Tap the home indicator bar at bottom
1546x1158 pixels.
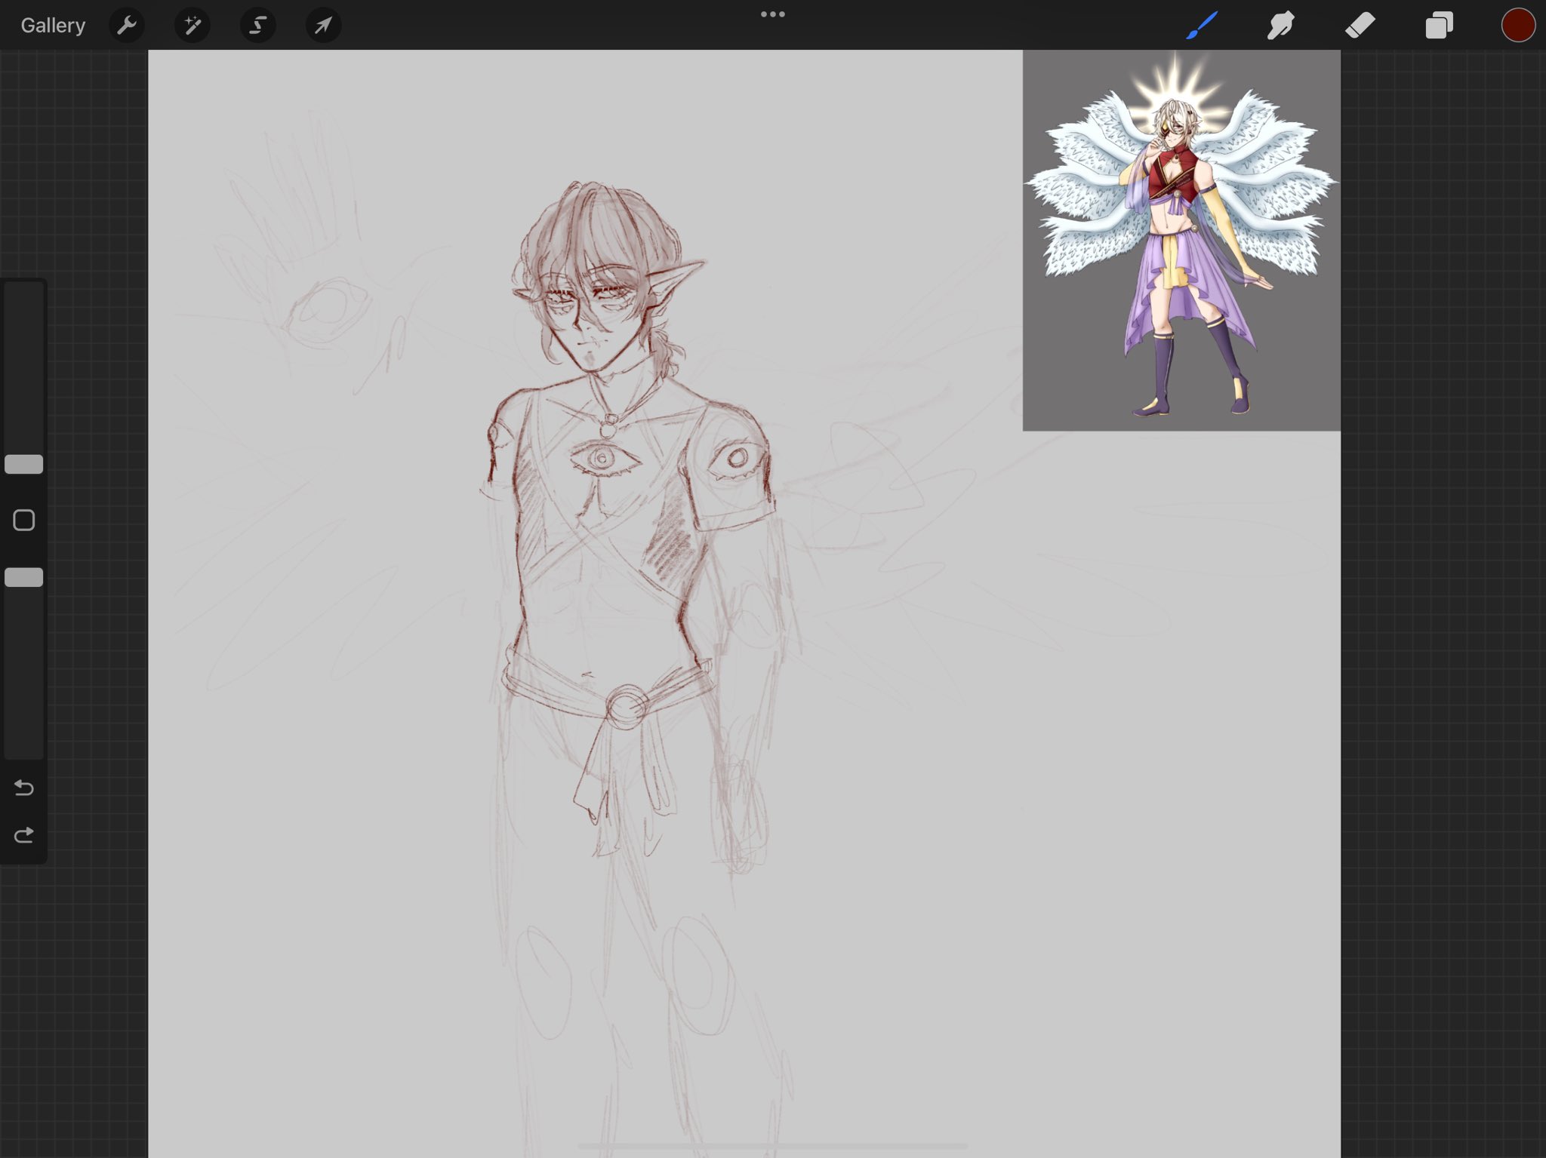click(772, 1146)
